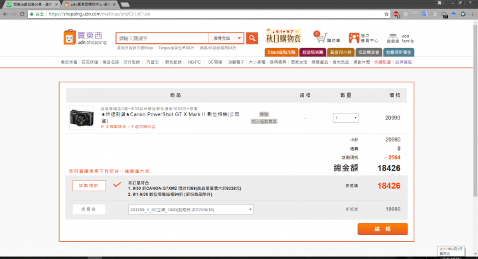Viewport: 478px width, 259px height.
Task: Click the gray 移除 remove item button
Action: (264, 114)
